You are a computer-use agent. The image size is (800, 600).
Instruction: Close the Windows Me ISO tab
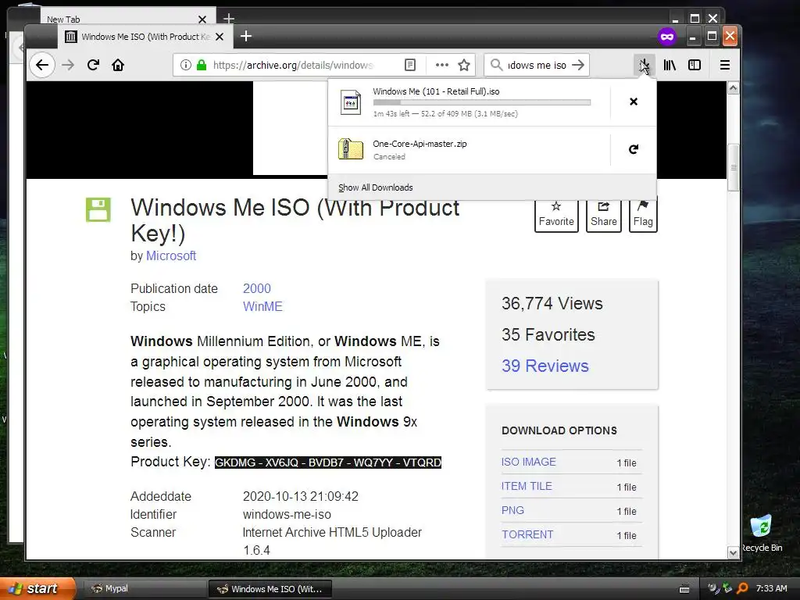(x=220, y=37)
